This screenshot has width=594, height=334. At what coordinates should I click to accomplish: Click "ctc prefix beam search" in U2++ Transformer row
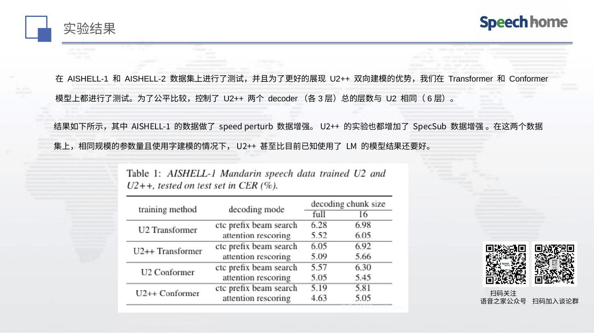[256, 246]
